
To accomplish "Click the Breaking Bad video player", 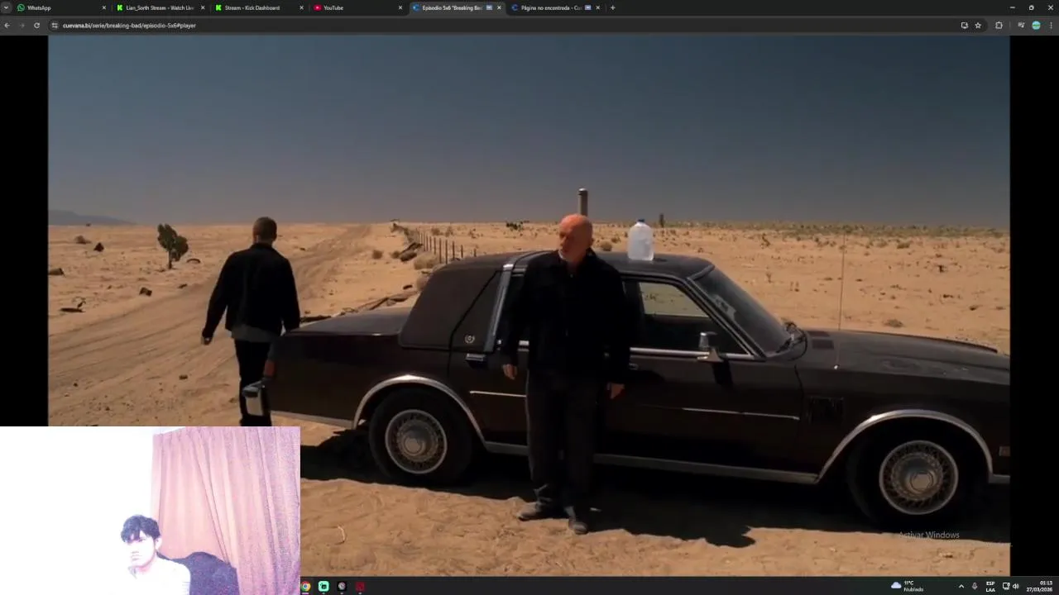I will (x=529, y=306).
